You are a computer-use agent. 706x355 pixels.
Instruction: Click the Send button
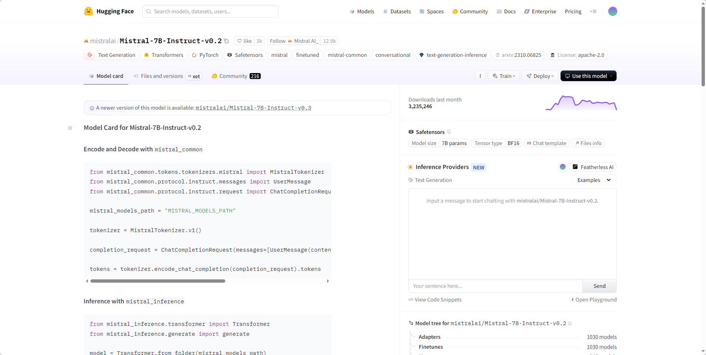pos(599,286)
